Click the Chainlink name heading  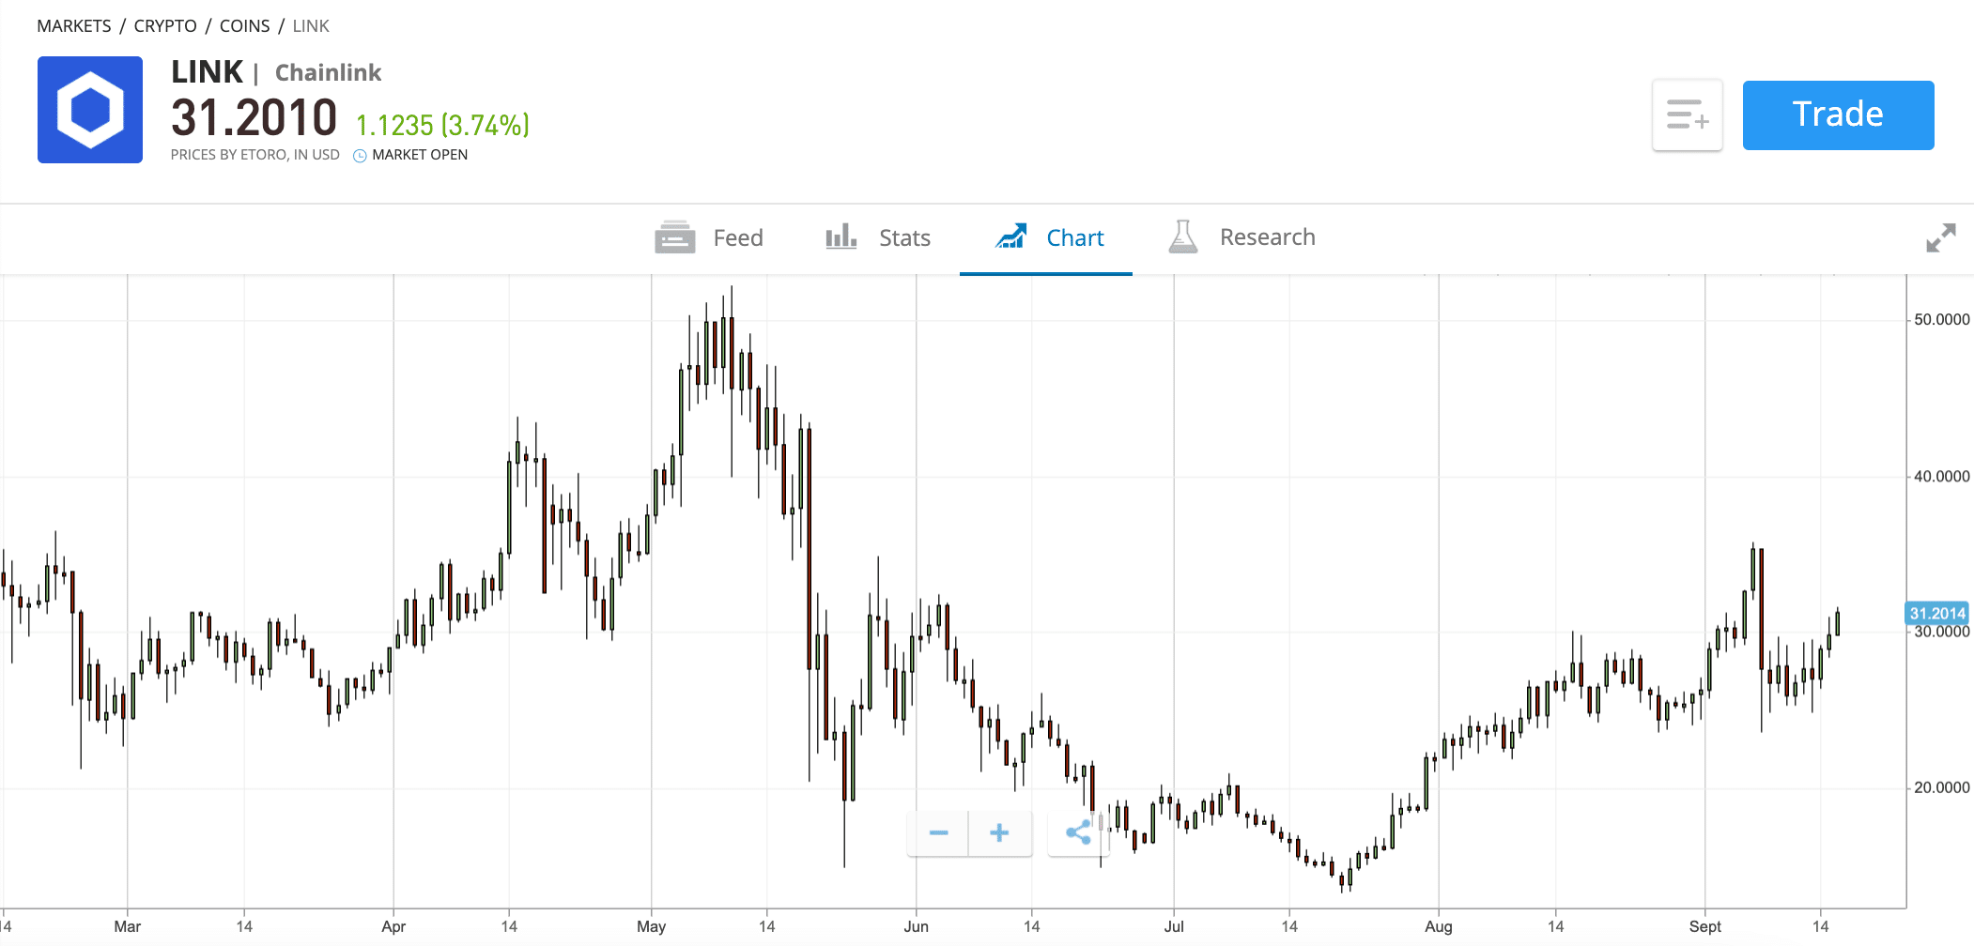328,73
